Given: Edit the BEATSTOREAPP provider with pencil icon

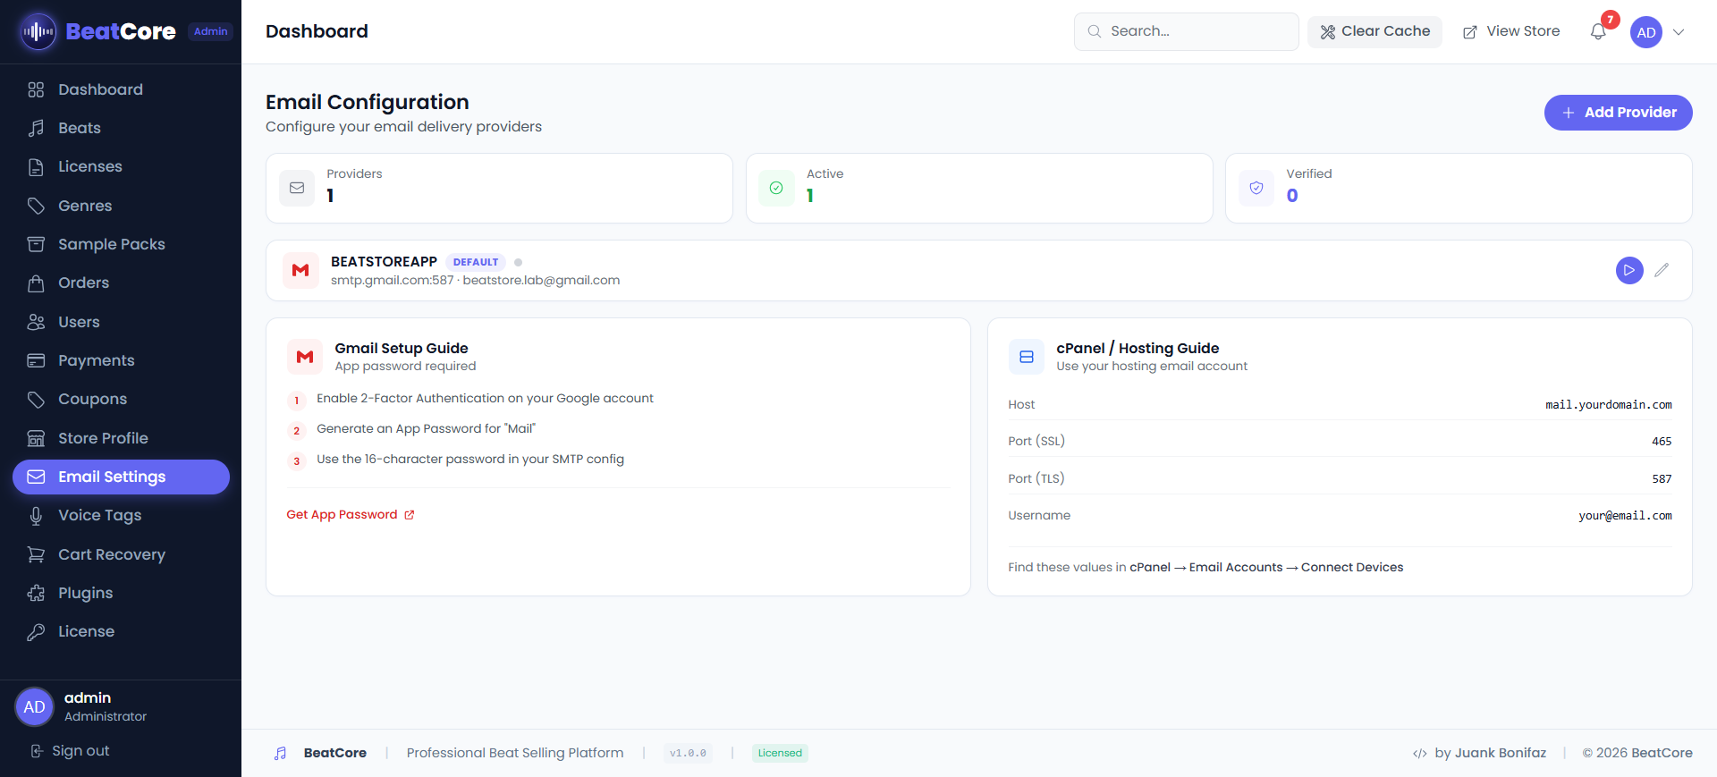Looking at the screenshot, I should coord(1662,270).
